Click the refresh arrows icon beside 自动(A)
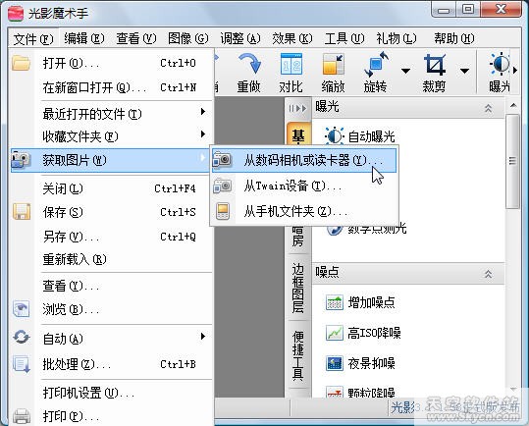Image resolution: width=529 pixels, height=426 pixels. (22, 337)
